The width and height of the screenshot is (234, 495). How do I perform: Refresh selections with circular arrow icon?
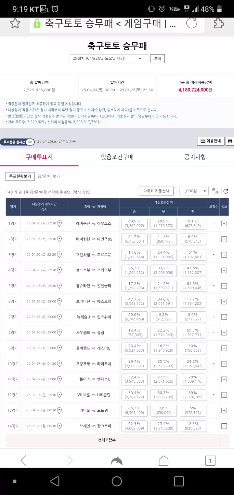click(x=226, y=191)
